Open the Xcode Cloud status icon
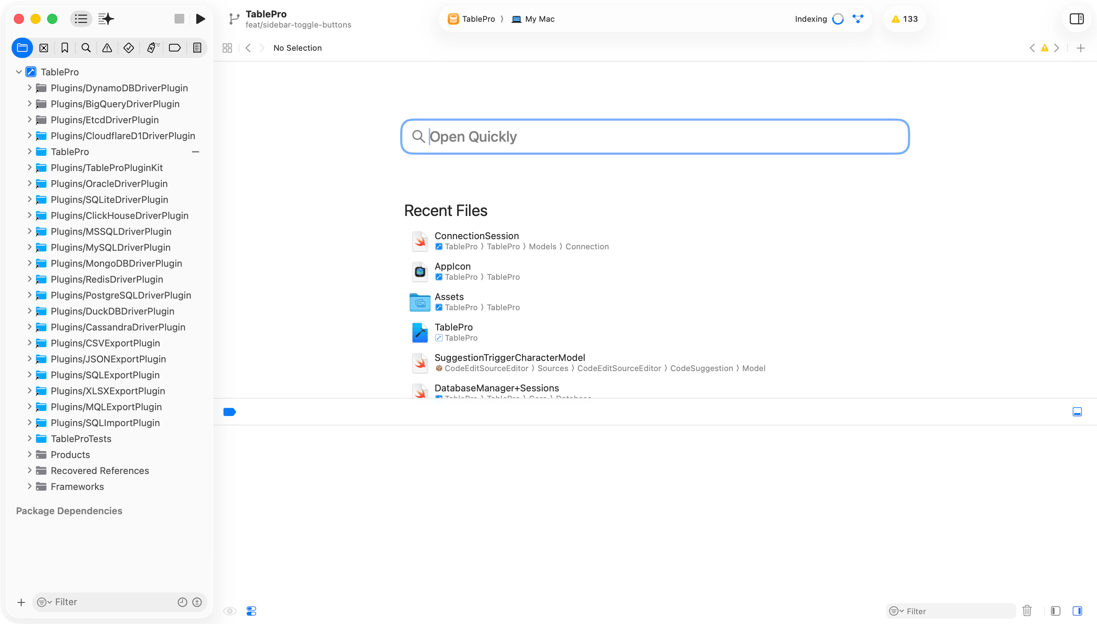 [x=858, y=19]
